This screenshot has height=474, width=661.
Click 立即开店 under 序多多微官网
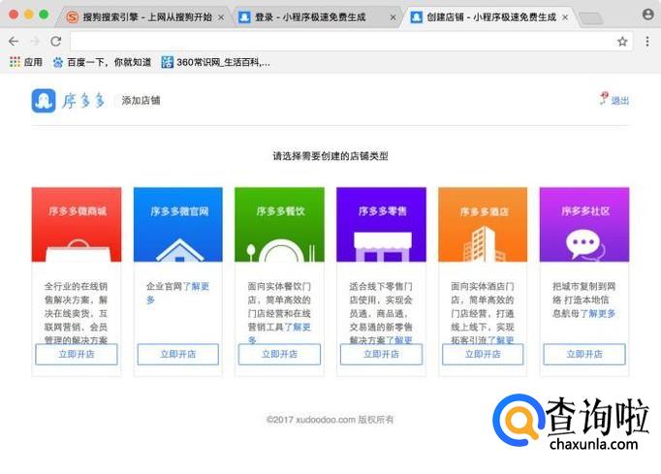pos(178,354)
